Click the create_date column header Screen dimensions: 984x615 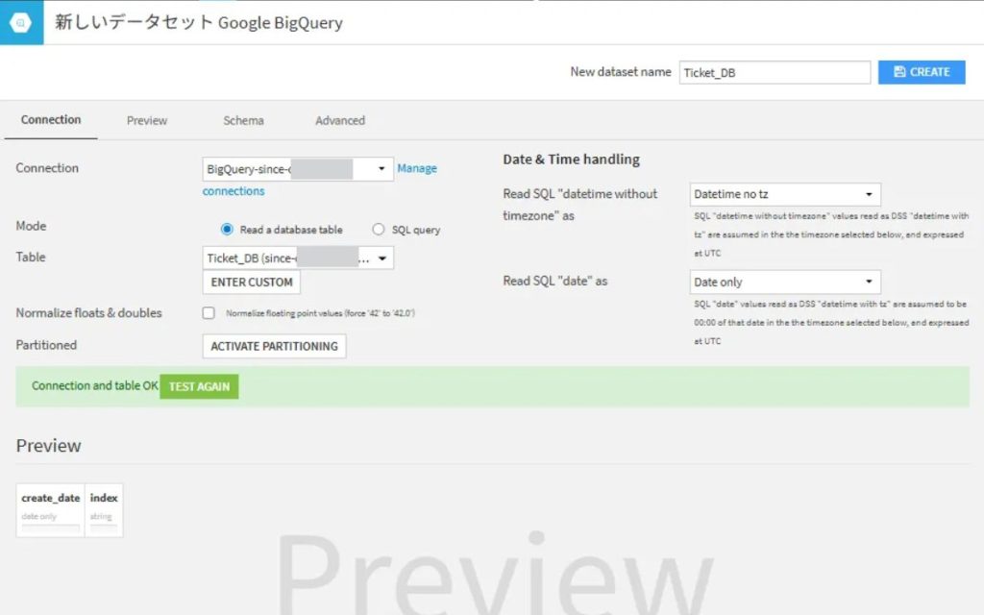51,498
